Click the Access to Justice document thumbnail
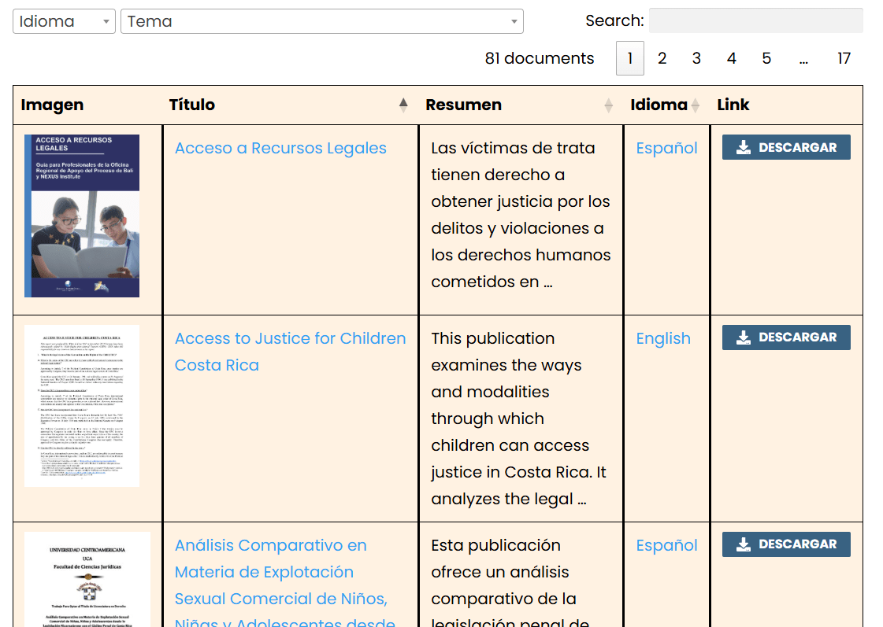The height and width of the screenshot is (627, 883). 82,406
